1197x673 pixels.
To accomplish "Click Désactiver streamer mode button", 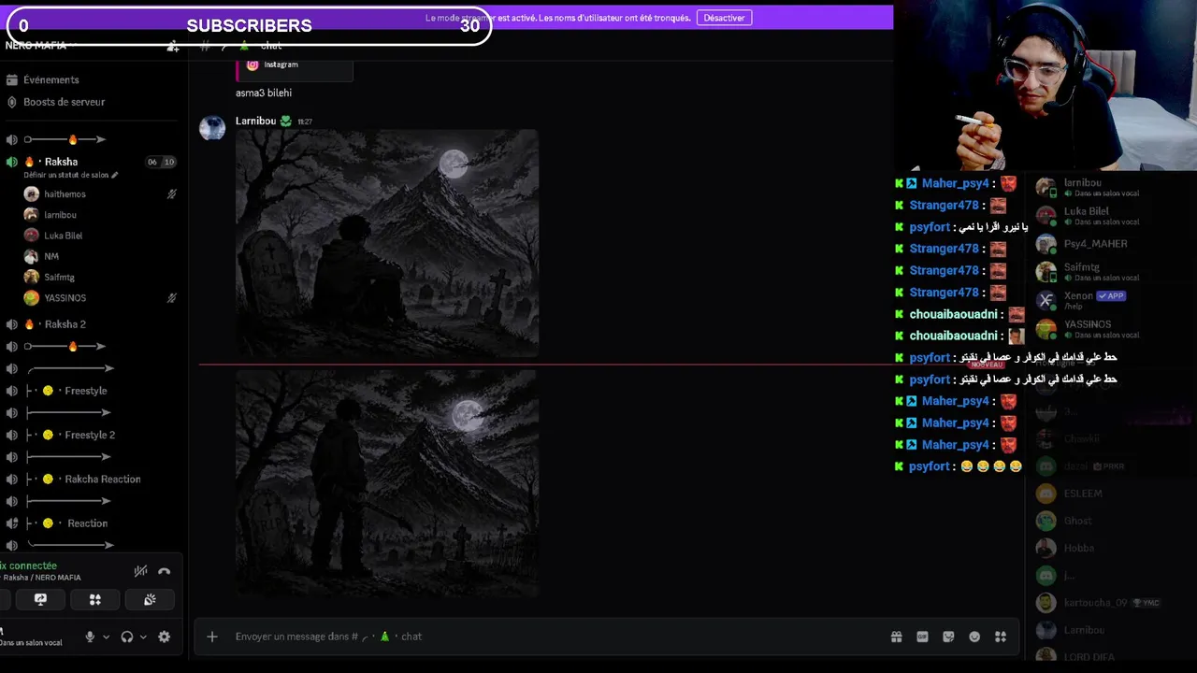I will [724, 18].
